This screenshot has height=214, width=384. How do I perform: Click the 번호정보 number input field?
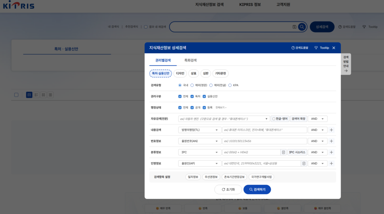coord(264,141)
